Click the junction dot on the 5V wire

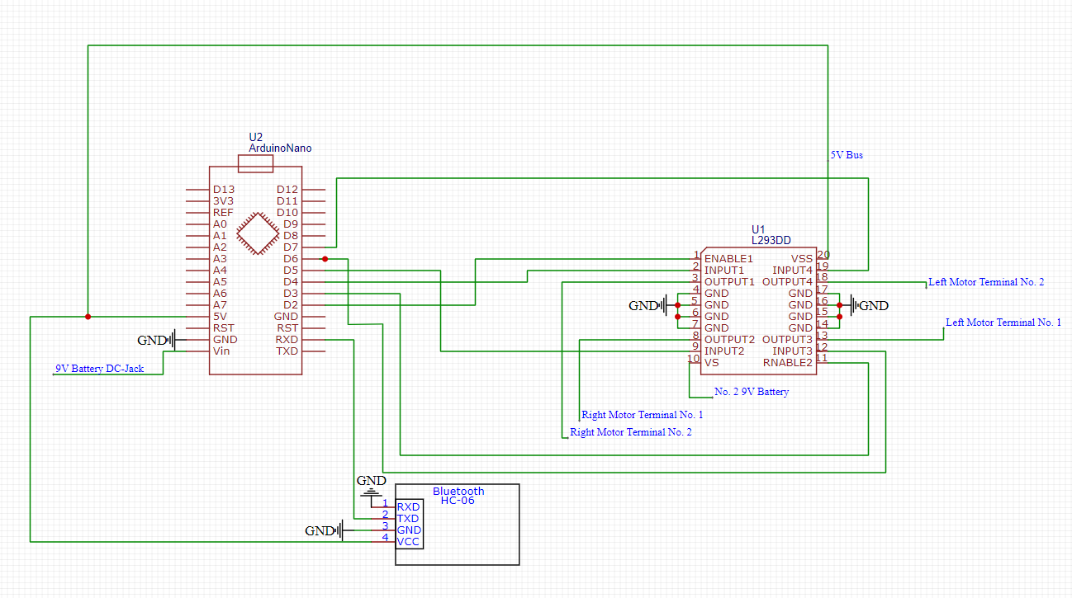point(88,317)
